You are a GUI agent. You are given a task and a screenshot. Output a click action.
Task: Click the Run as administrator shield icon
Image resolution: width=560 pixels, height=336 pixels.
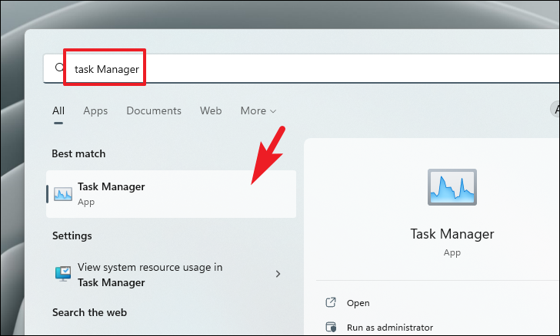click(x=331, y=327)
